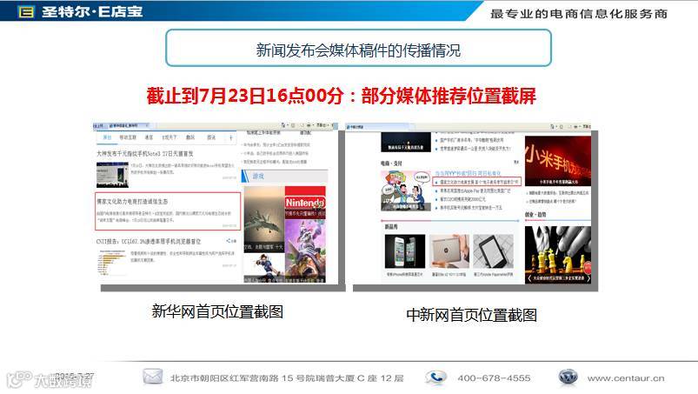Open the red-boxed news link in the 中新网 list
Image resolution: width=698 pixels, height=394 pixels.
tap(475, 182)
